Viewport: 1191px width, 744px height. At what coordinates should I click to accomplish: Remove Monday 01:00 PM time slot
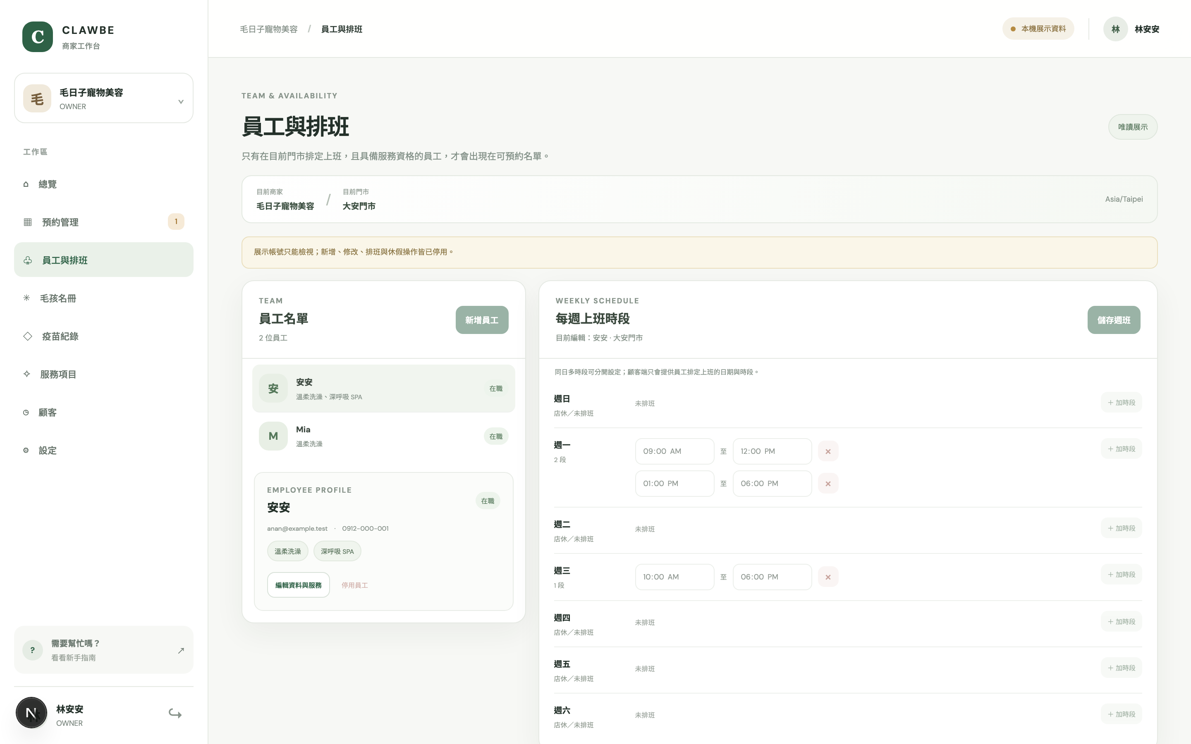coord(828,484)
